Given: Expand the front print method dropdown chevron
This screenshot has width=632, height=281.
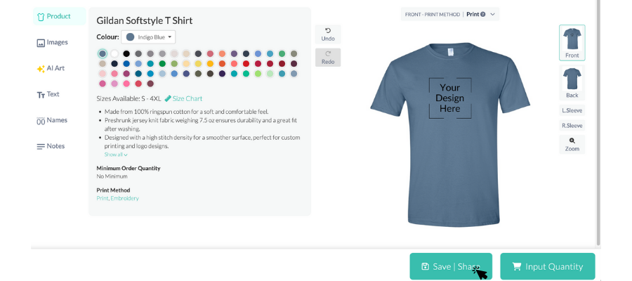Looking at the screenshot, I should (493, 14).
